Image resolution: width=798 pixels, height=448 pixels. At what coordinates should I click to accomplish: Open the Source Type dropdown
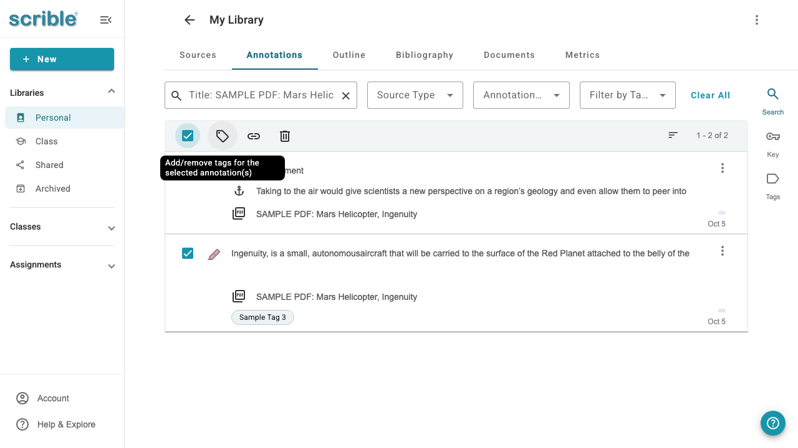pyautogui.click(x=415, y=95)
